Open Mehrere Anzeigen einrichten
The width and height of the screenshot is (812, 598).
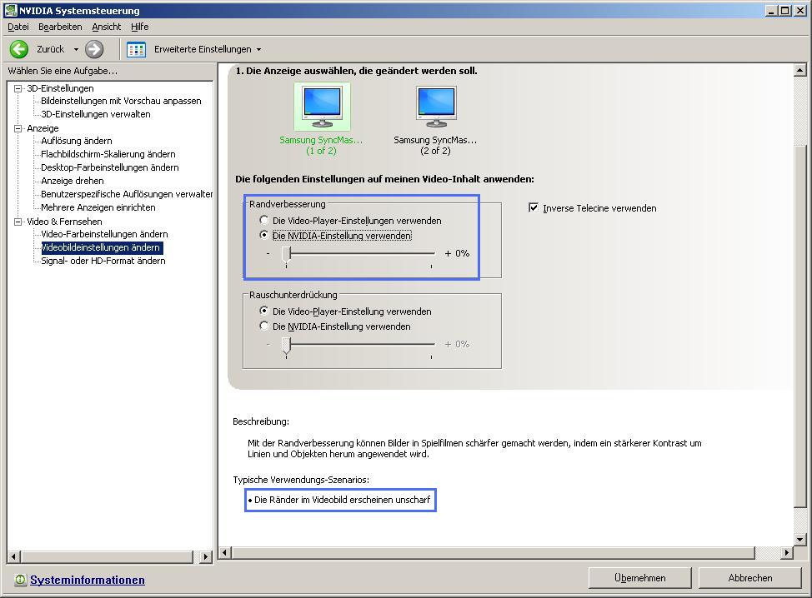(98, 207)
